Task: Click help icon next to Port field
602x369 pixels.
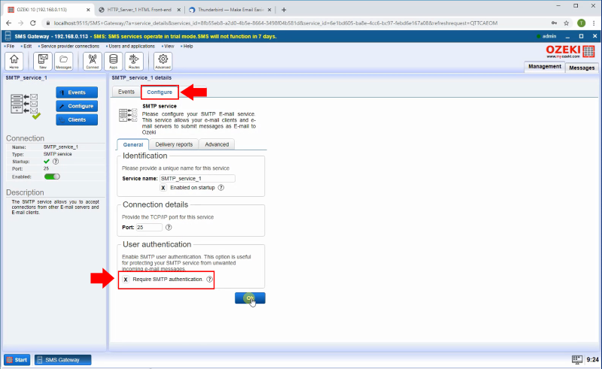Action: coord(169,227)
